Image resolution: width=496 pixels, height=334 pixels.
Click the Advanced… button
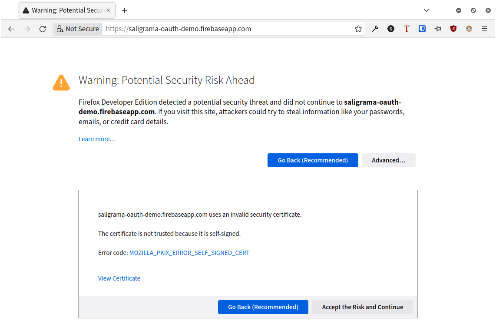388,160
